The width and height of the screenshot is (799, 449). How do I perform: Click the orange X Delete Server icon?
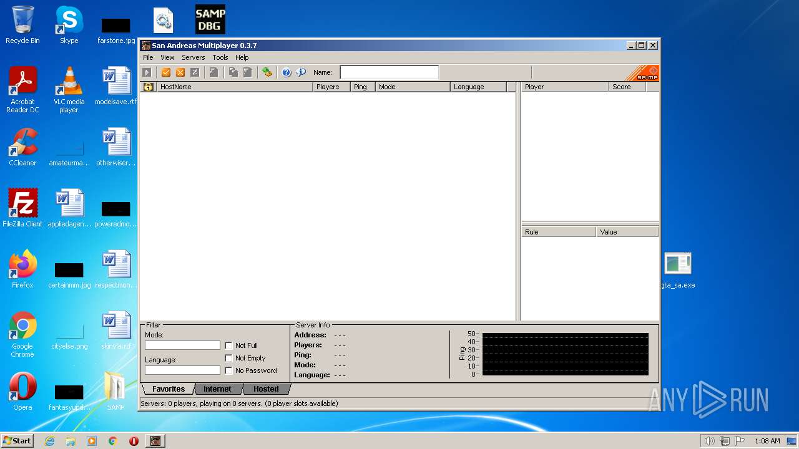click(180, 72)
